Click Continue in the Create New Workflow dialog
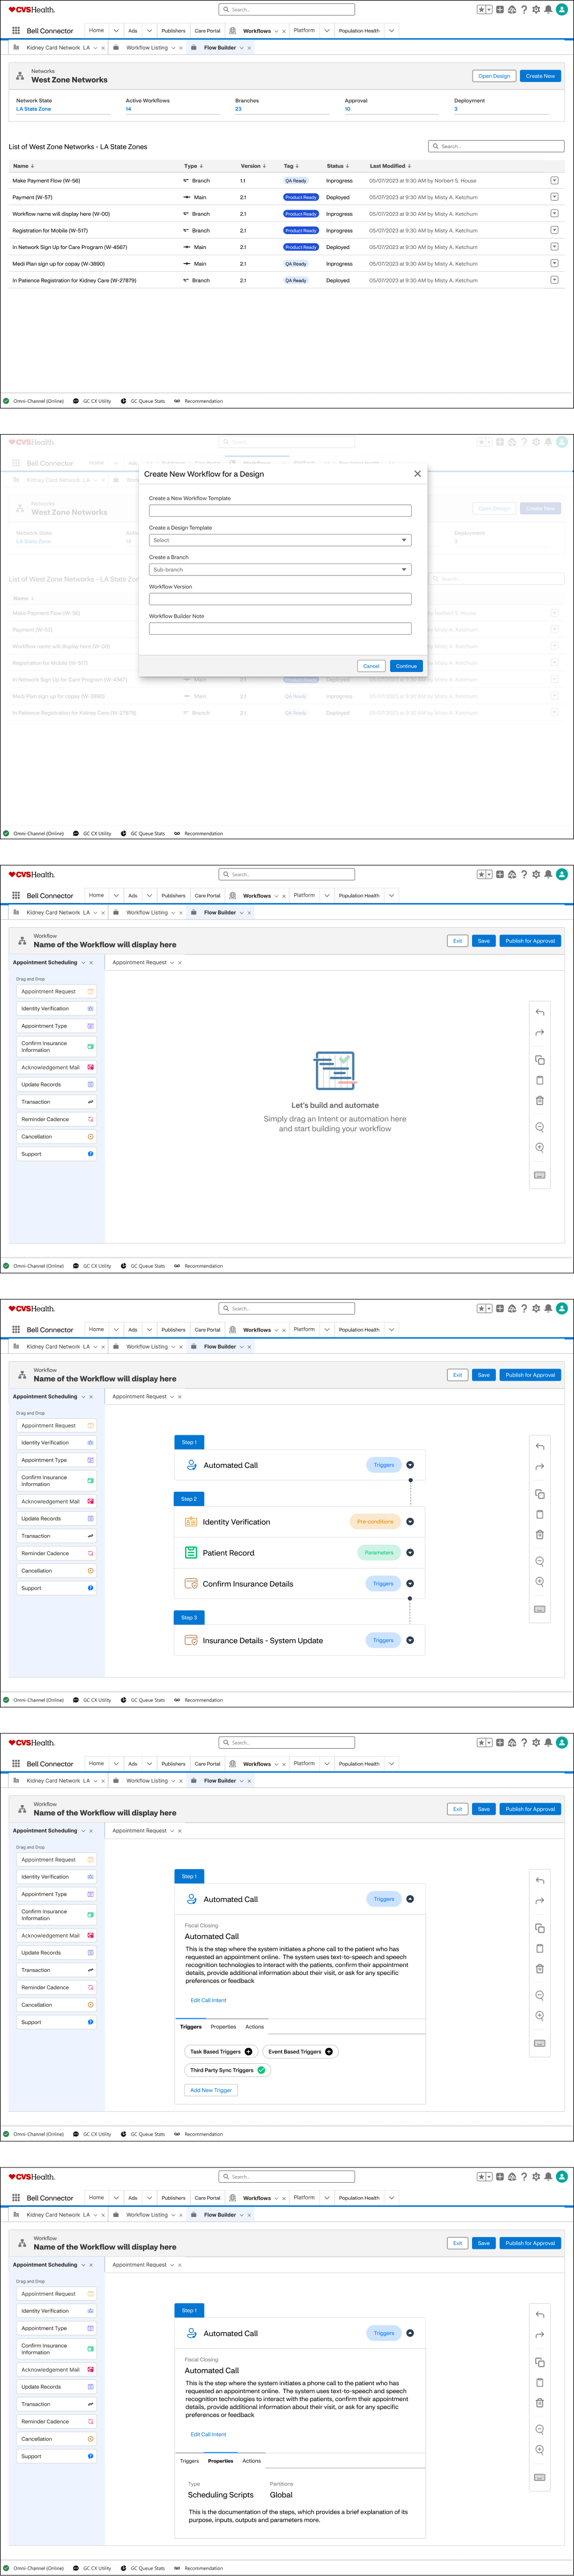 click(x=406, y=666)
